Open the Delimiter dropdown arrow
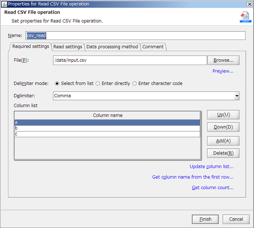This screenshot has height=228, width=254. [236, 96]
